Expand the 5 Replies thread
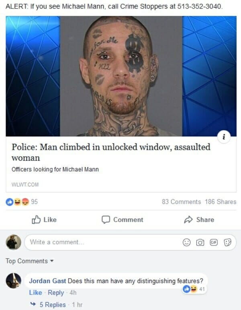Image resolution: width=241 pixels, height=310 pixels. pyautogui.click(x=53, y=305)
